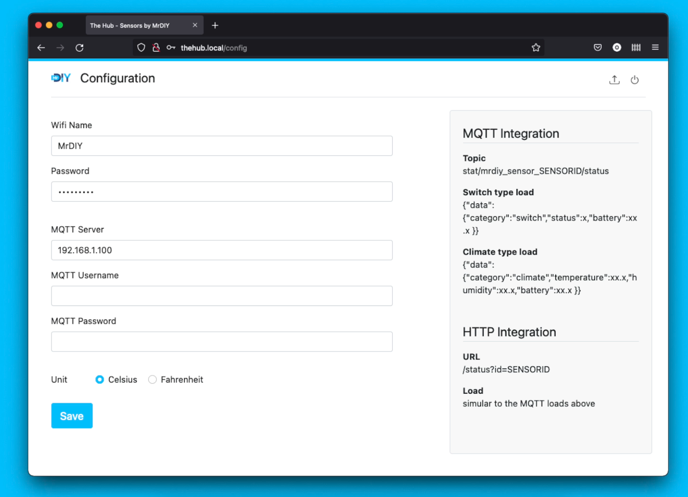Bookmark this page with the star
This screenshot has height=497, width=688.
[536, 47]
